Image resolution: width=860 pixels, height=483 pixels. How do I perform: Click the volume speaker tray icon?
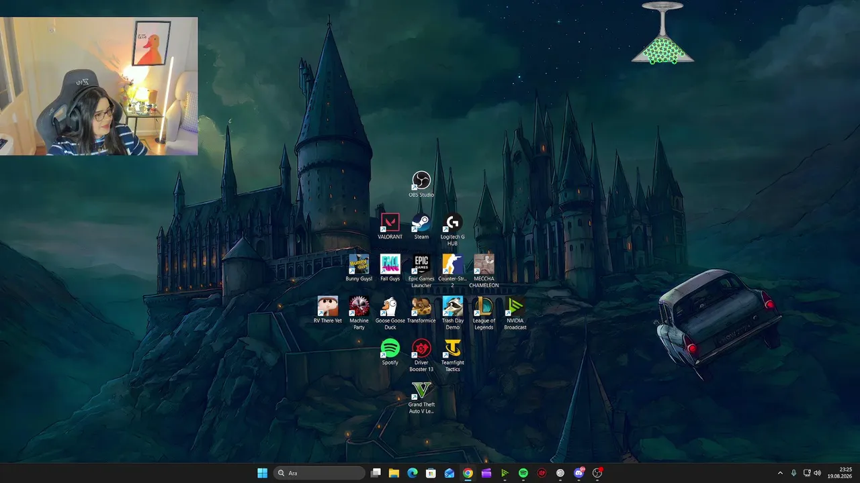[x=818, y=473]
